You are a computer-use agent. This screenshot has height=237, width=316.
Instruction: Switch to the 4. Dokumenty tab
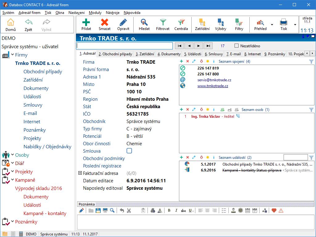(x=169, y=54)
